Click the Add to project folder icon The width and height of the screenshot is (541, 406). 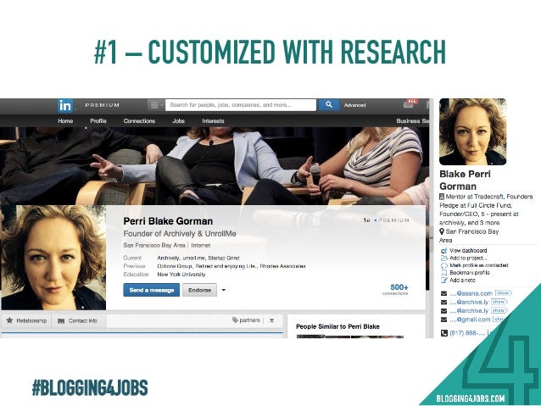443,259
